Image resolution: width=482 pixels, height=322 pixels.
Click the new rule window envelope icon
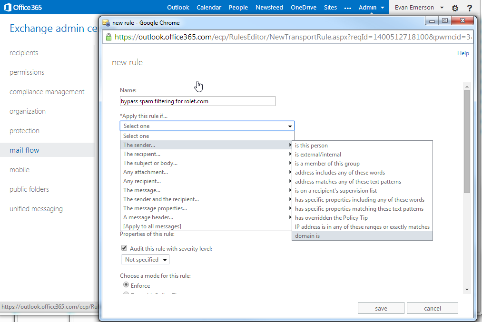point(106,23)
